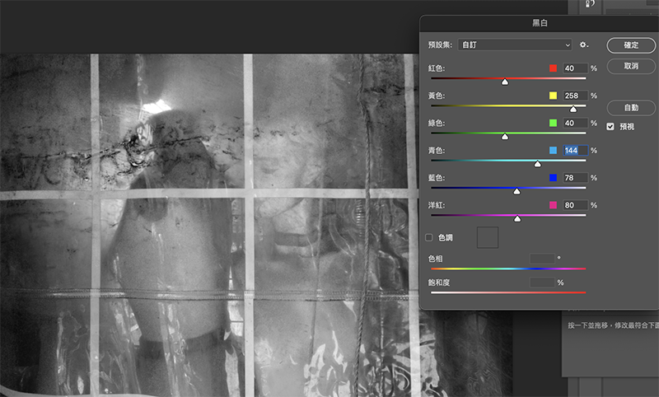The height and width of the screenshot is (397, 659).
Task: Click the yellow swatch for 黃色
Action: [554, 96]
